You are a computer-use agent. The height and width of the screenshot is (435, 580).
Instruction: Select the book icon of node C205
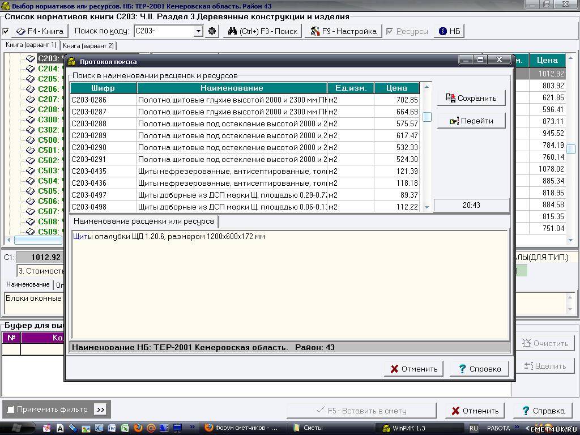(31, 79)
